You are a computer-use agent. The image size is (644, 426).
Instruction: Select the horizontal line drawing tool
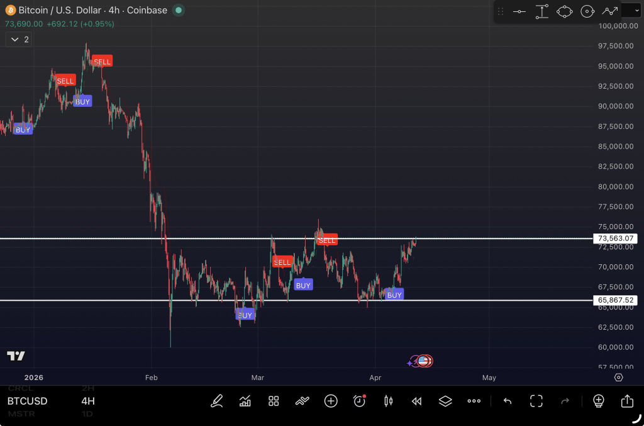pyautogui.click(x=519, y=11)
